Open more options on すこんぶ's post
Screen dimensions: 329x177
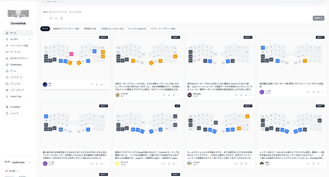pos(178,163)
